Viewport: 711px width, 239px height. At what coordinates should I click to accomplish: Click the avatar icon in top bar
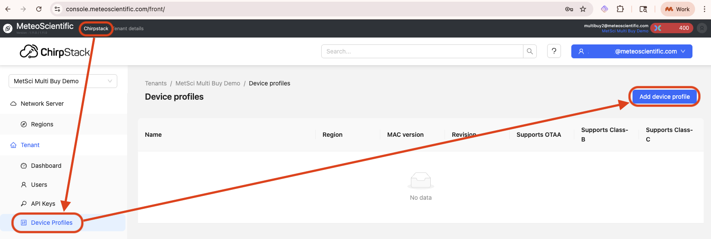tap(702, 28)
